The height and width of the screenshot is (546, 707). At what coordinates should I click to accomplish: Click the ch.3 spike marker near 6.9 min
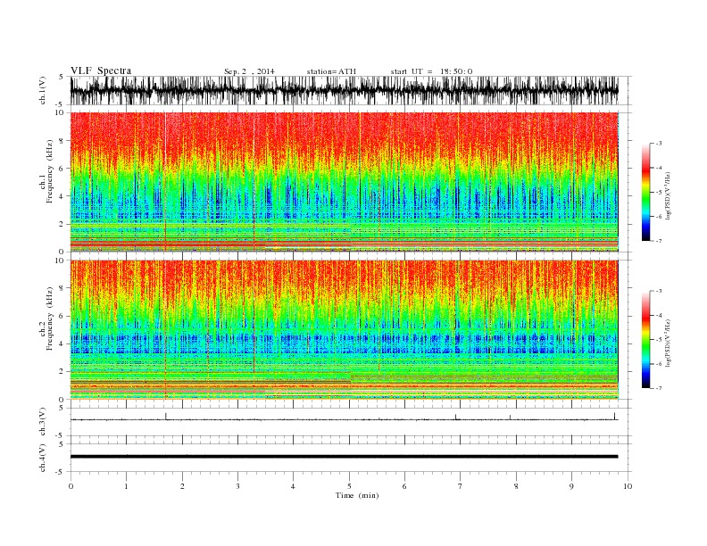pos(456,418)
